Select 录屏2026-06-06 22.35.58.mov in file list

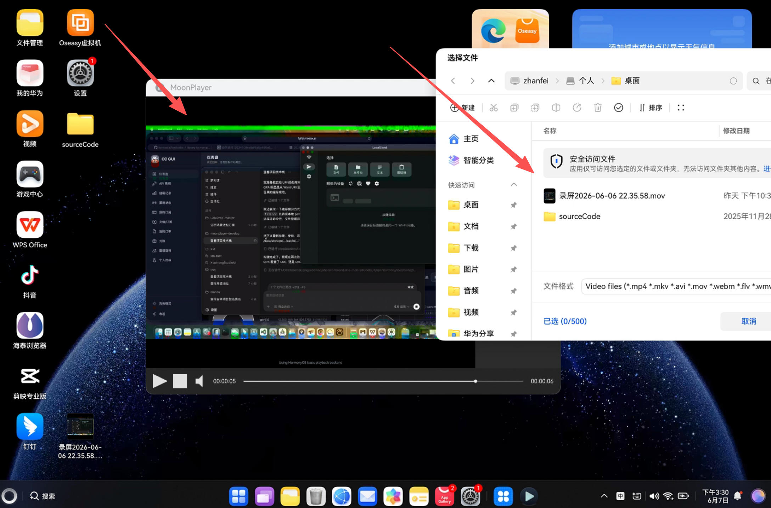[x=657, y=196]
